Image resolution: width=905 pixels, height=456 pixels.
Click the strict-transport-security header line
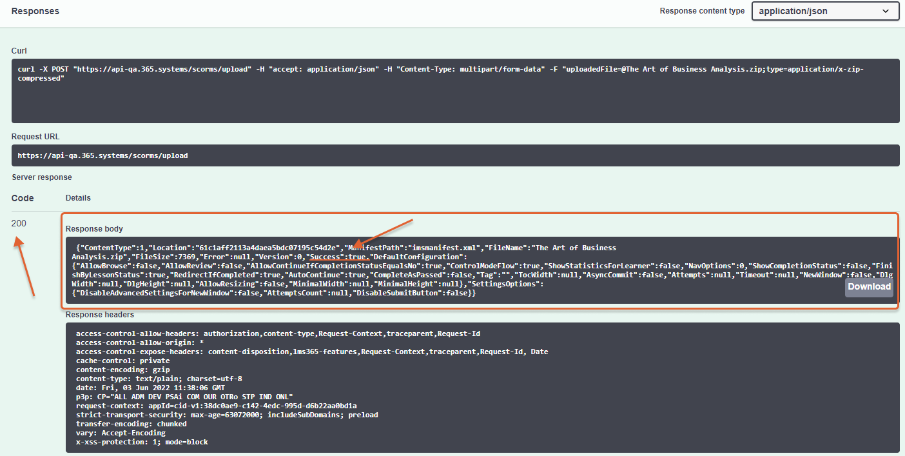[x=227, y=415]
